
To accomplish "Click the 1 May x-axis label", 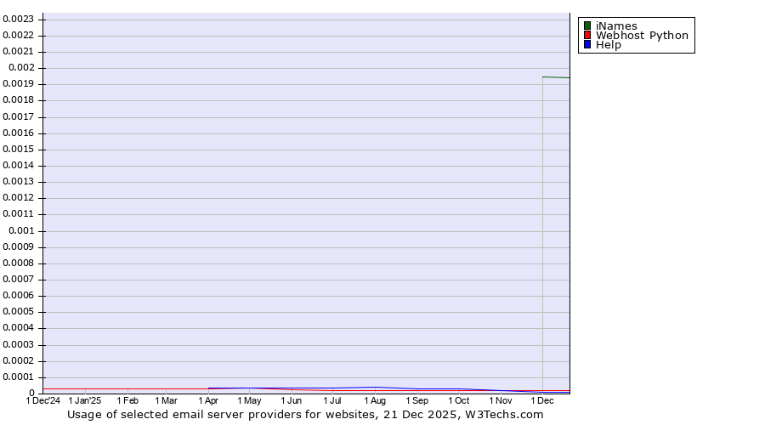I will [249, 400].
